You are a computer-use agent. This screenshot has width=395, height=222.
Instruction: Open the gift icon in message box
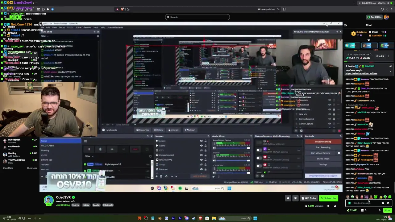pyautogui.click(x=349, y=203)
